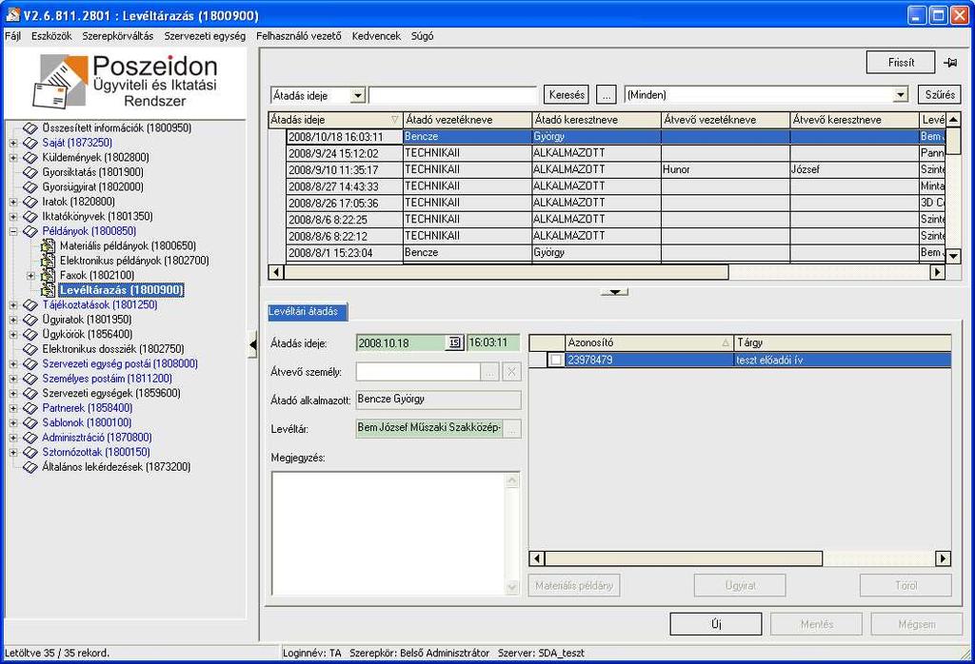The height and width of the screenshot is (664, 975).
Task: Click the Új button
Action: click(x=716, y=624)
